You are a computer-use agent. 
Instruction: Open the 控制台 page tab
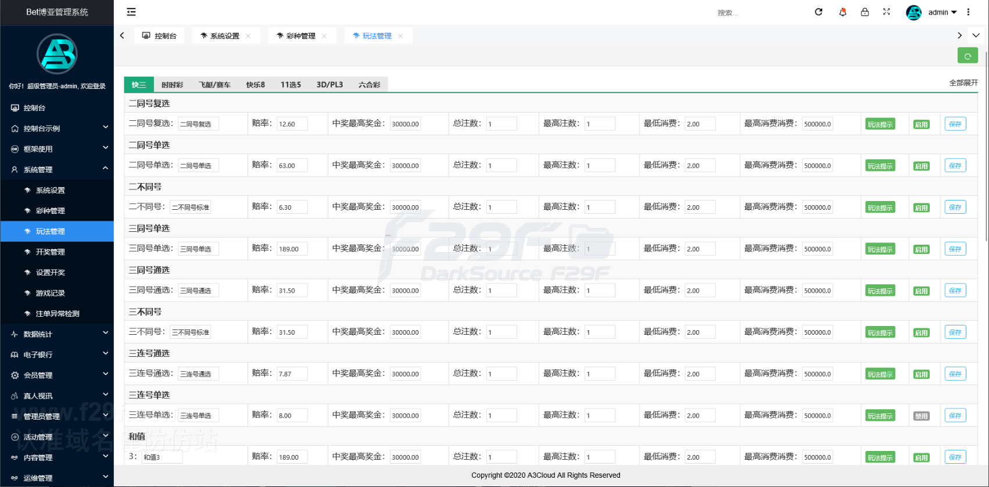tap(159, 36)
